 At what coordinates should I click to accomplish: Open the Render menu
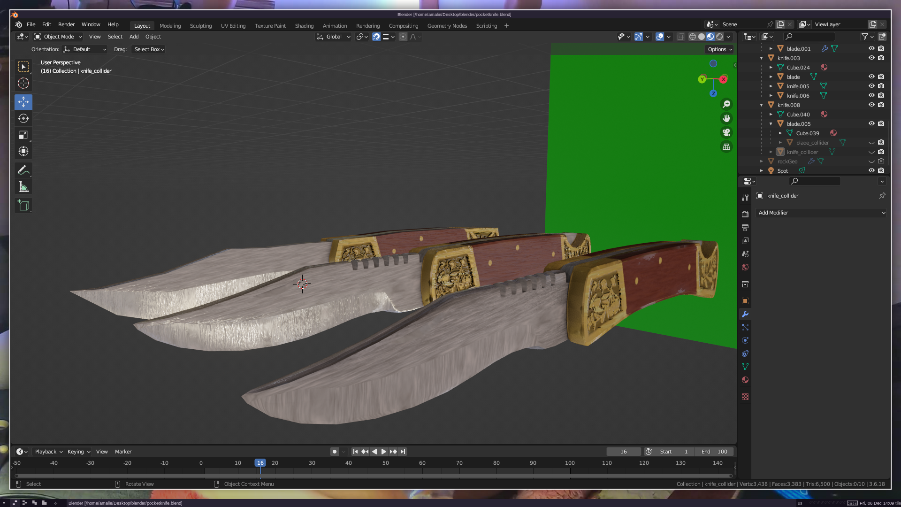click(66, 24)
